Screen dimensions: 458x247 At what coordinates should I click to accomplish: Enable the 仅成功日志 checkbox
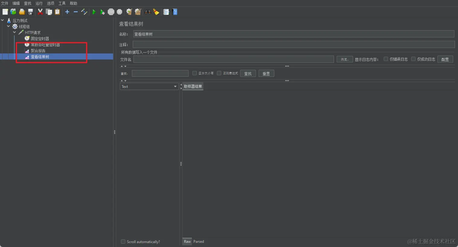[413, 59]
